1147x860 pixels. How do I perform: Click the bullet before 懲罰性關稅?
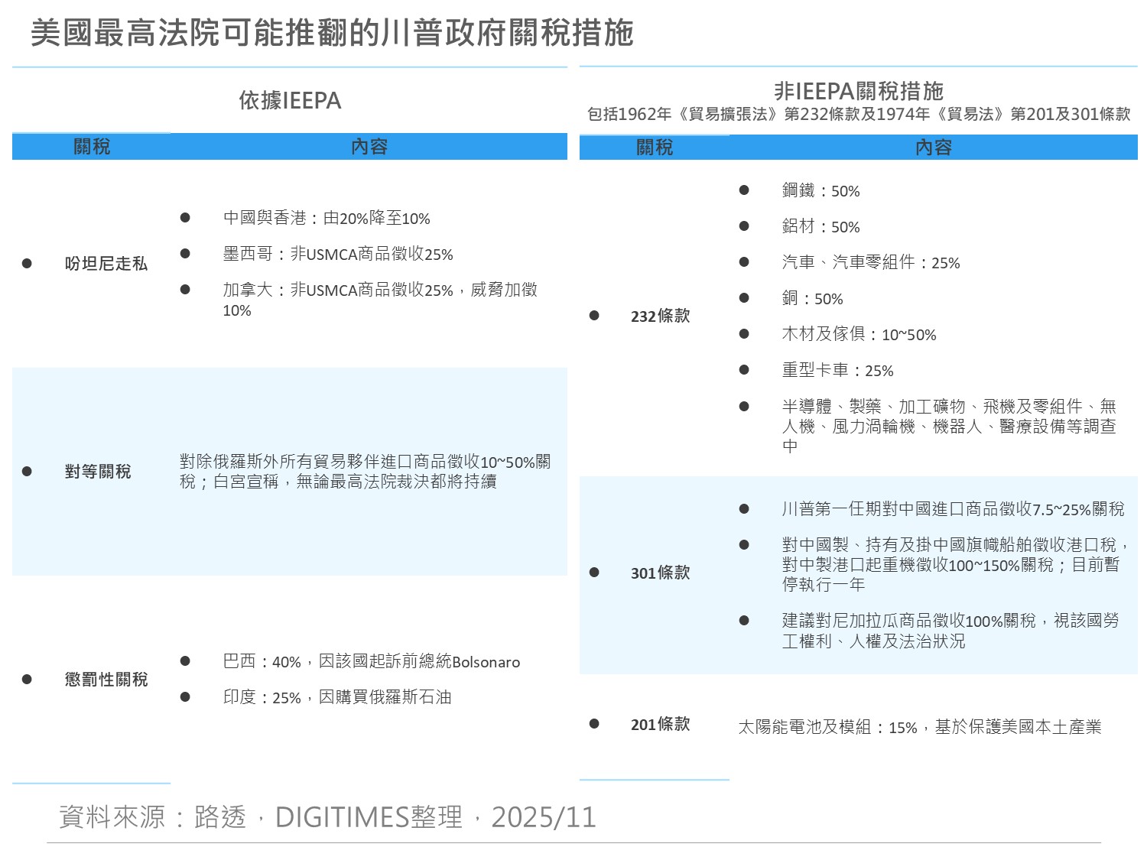[27, 680]
